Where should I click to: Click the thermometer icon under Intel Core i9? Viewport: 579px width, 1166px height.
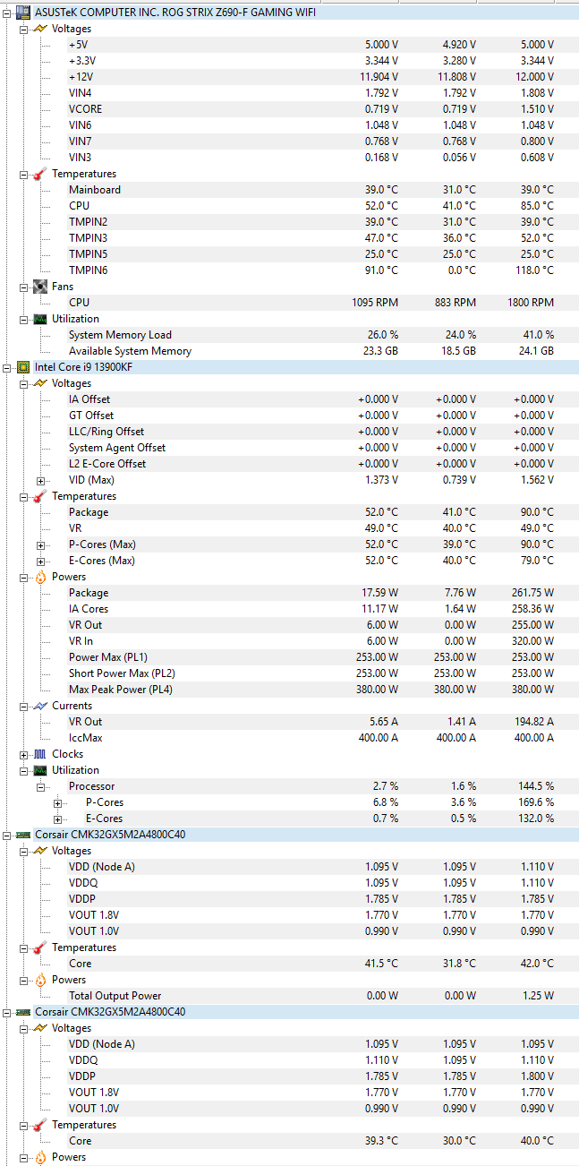pos(39,496)
